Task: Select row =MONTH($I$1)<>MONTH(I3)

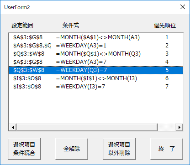Action: click(96, 78)
